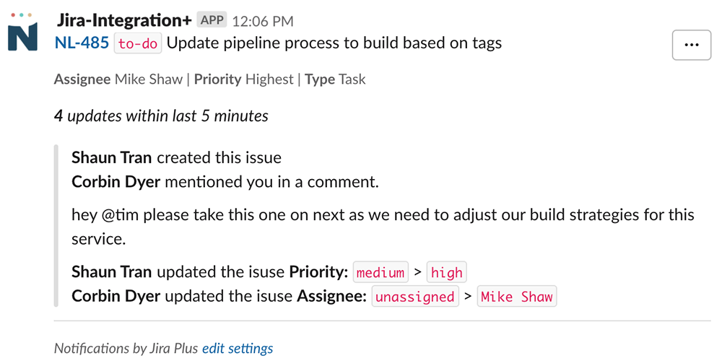Image resolution: width=722 pixels, height=361 pixels.
Task: Click the Priority Highest field
Action: [243, 79]
